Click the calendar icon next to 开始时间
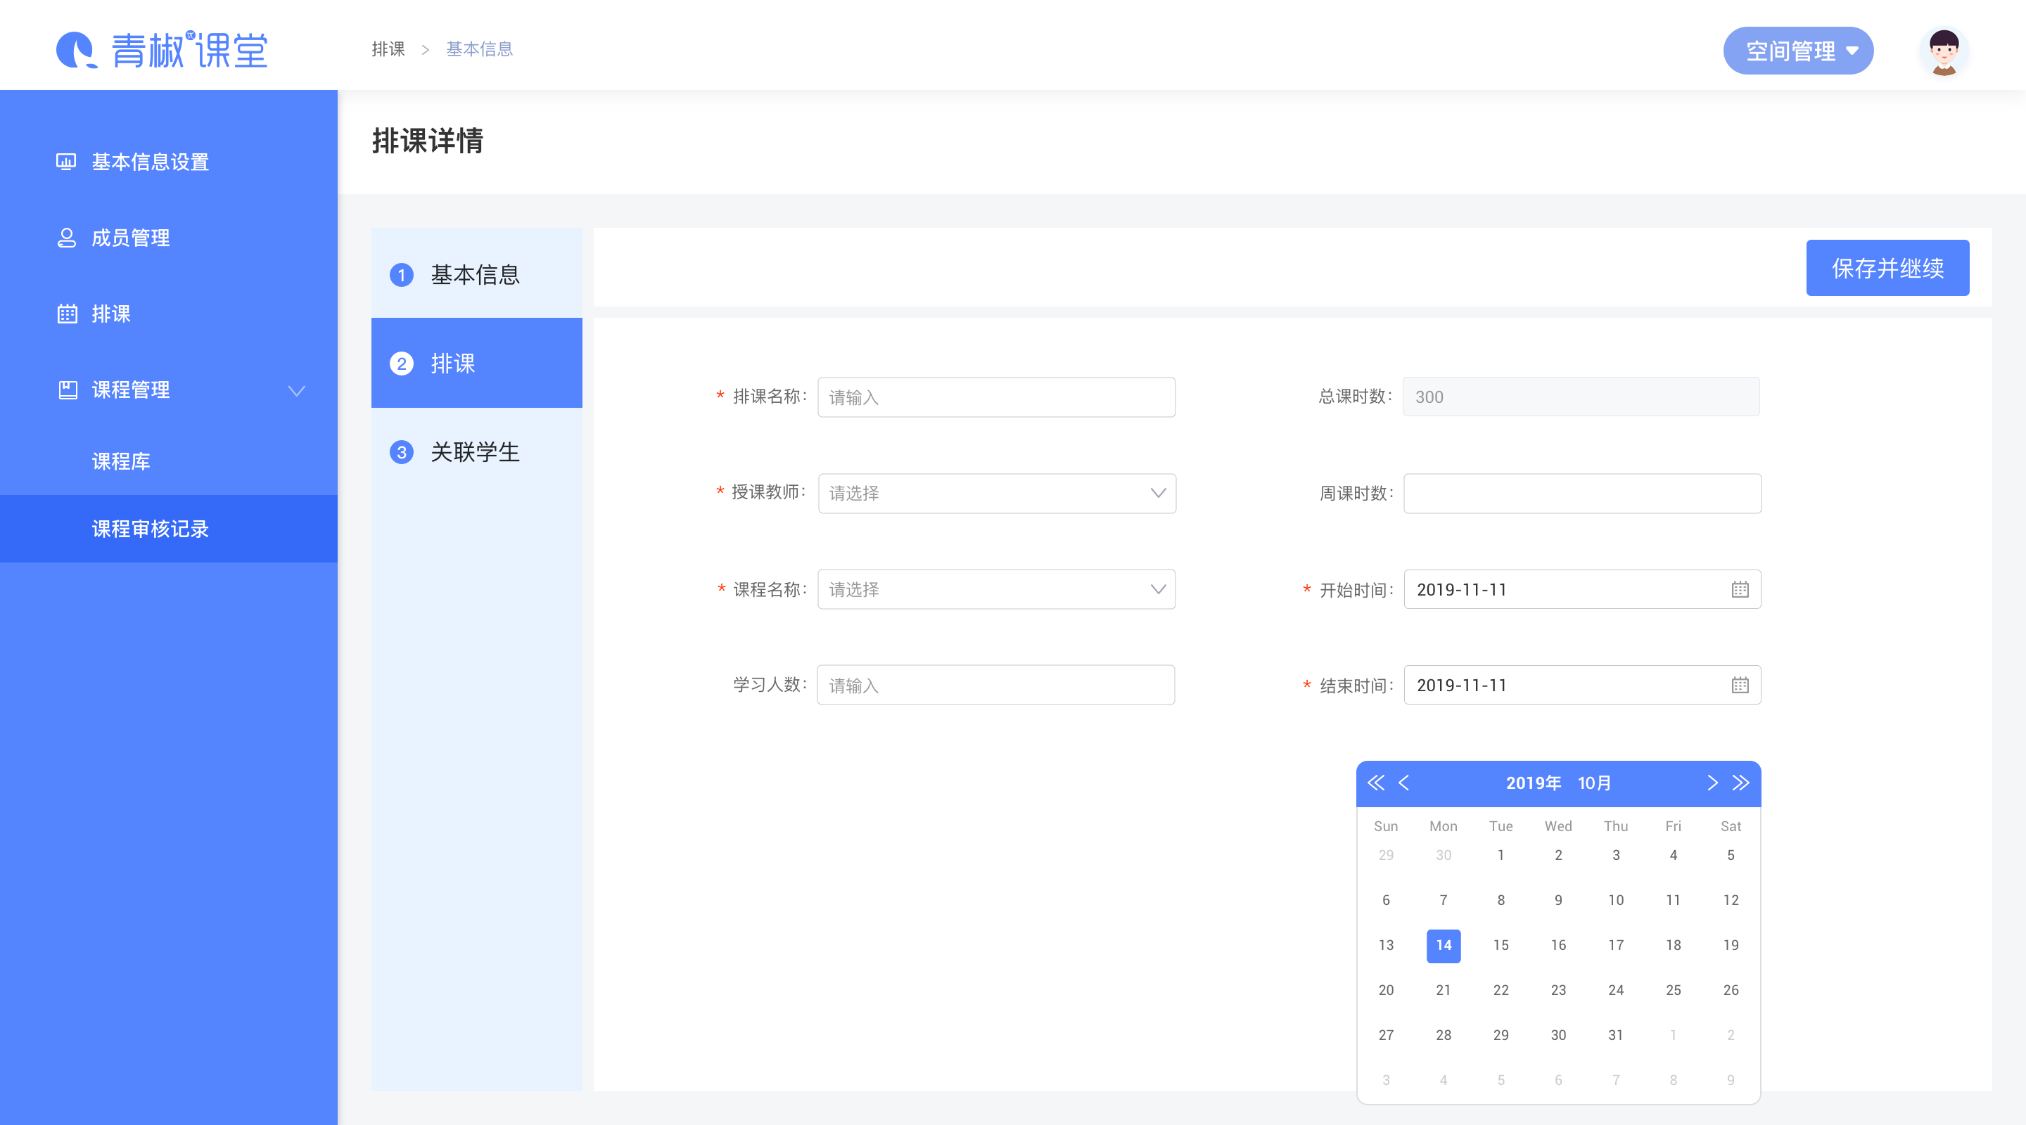 click(x=1740, y=590)
